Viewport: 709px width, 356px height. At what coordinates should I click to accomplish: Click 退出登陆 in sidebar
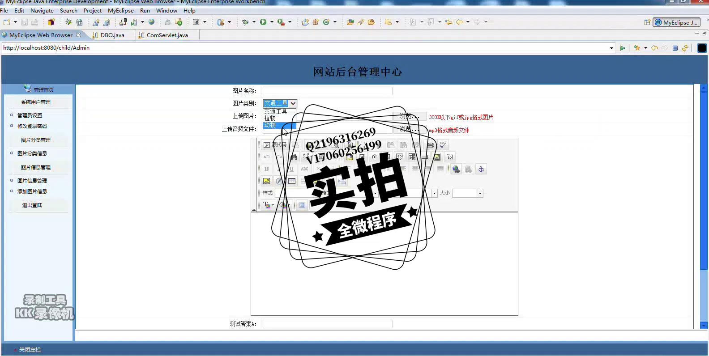click(32, 205)
